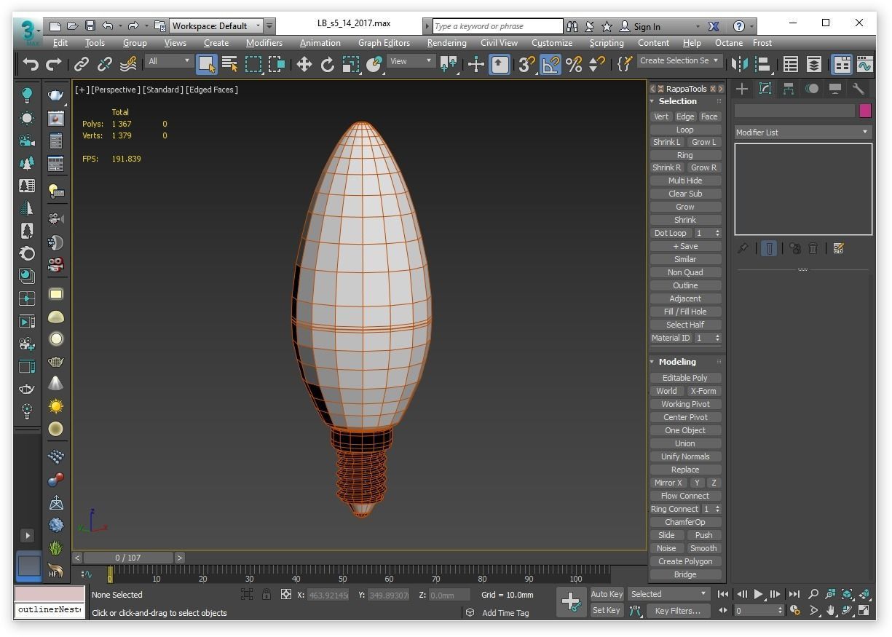Toggle Selection Lock padlock icon
The width and height of the screenshot is (892, 637).
tap(267, 594)
